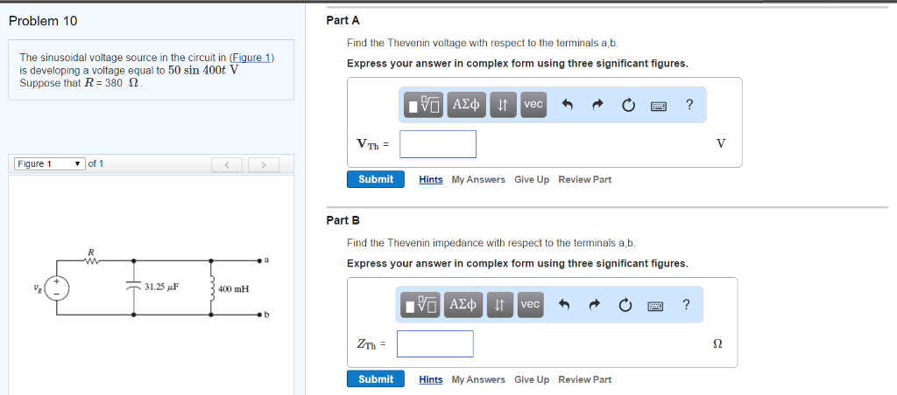
Task: Open Review Part for Part A
Action: pyautogui.click(x=584, y=179)
